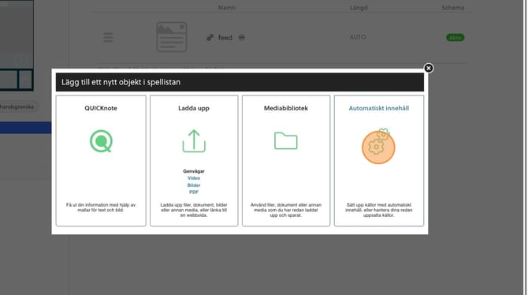Click the dialog title Lägg till ett nytt objekt
This screenshot has height=295, width=528.
[121, 82]
